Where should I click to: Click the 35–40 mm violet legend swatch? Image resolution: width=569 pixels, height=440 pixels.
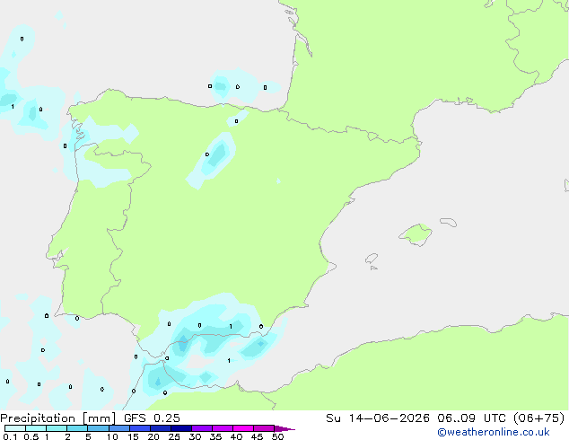coord(223,428)
